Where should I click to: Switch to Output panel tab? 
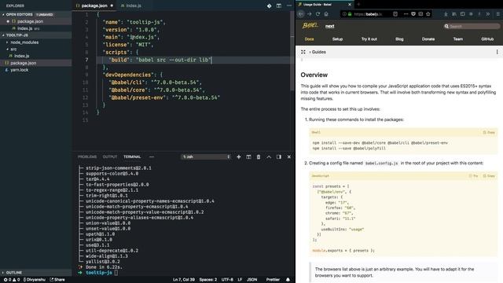click(110, 157)
